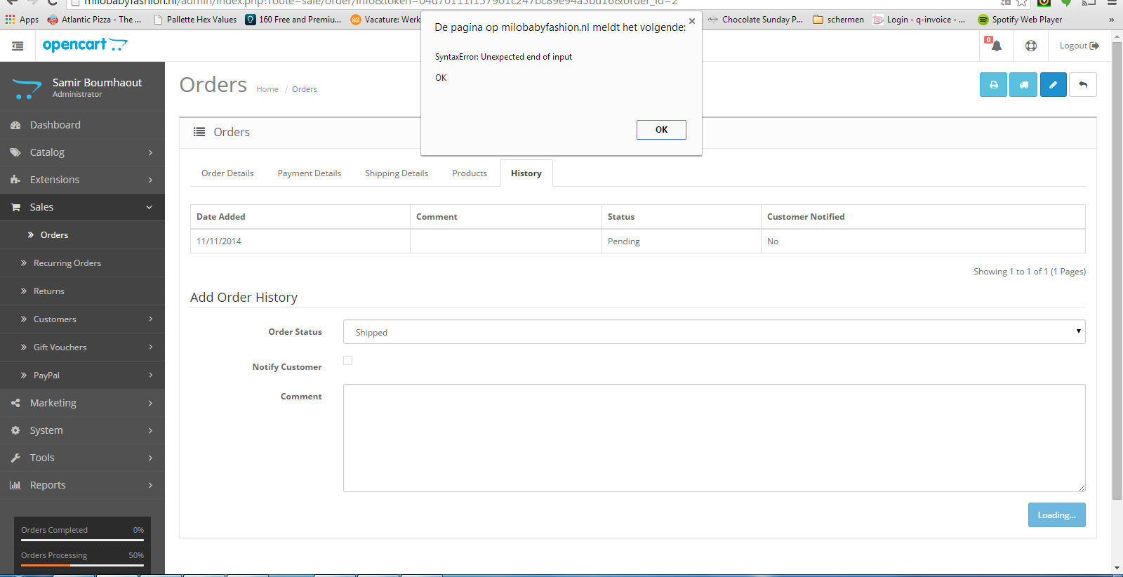Viewport: 1123px width, 577px height.
Task: Expand the Catalog menu chevron
Action: click(150, 152)
